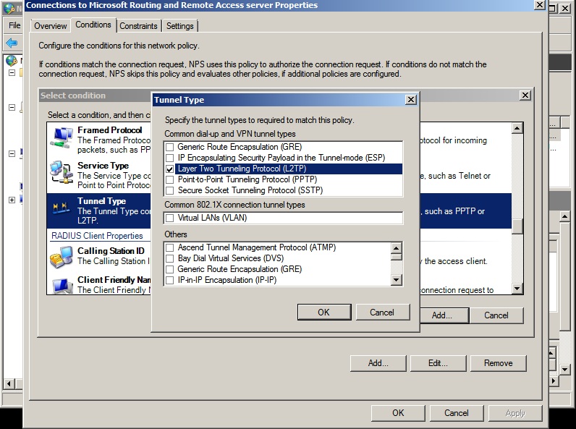Select the Service Type condition title
This screenshot has width=576, height=429.
click(x=103, y=166)
